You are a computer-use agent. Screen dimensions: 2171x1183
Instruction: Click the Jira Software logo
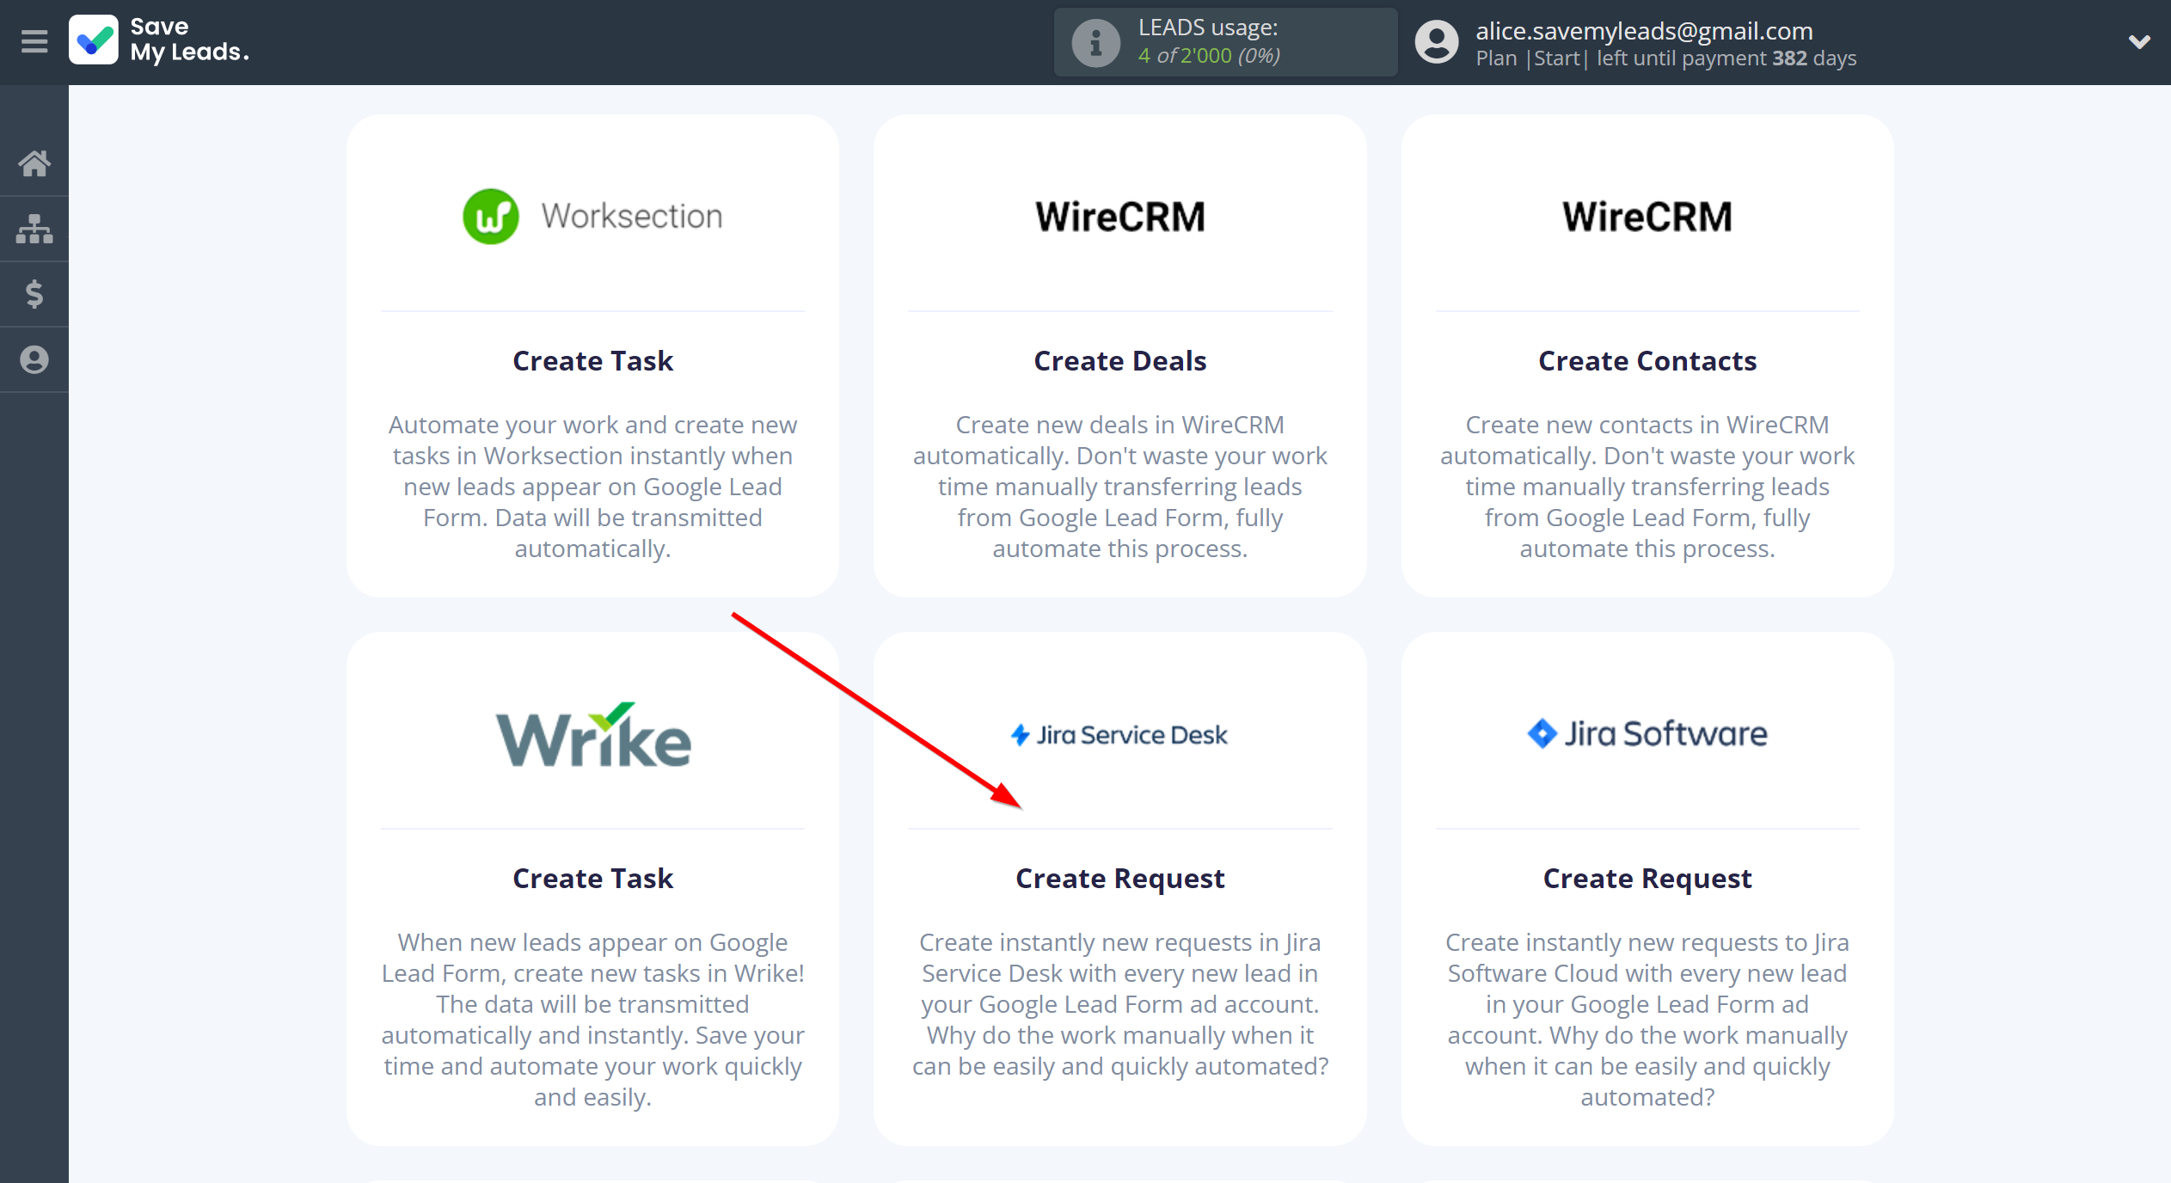coord(1647,733)
